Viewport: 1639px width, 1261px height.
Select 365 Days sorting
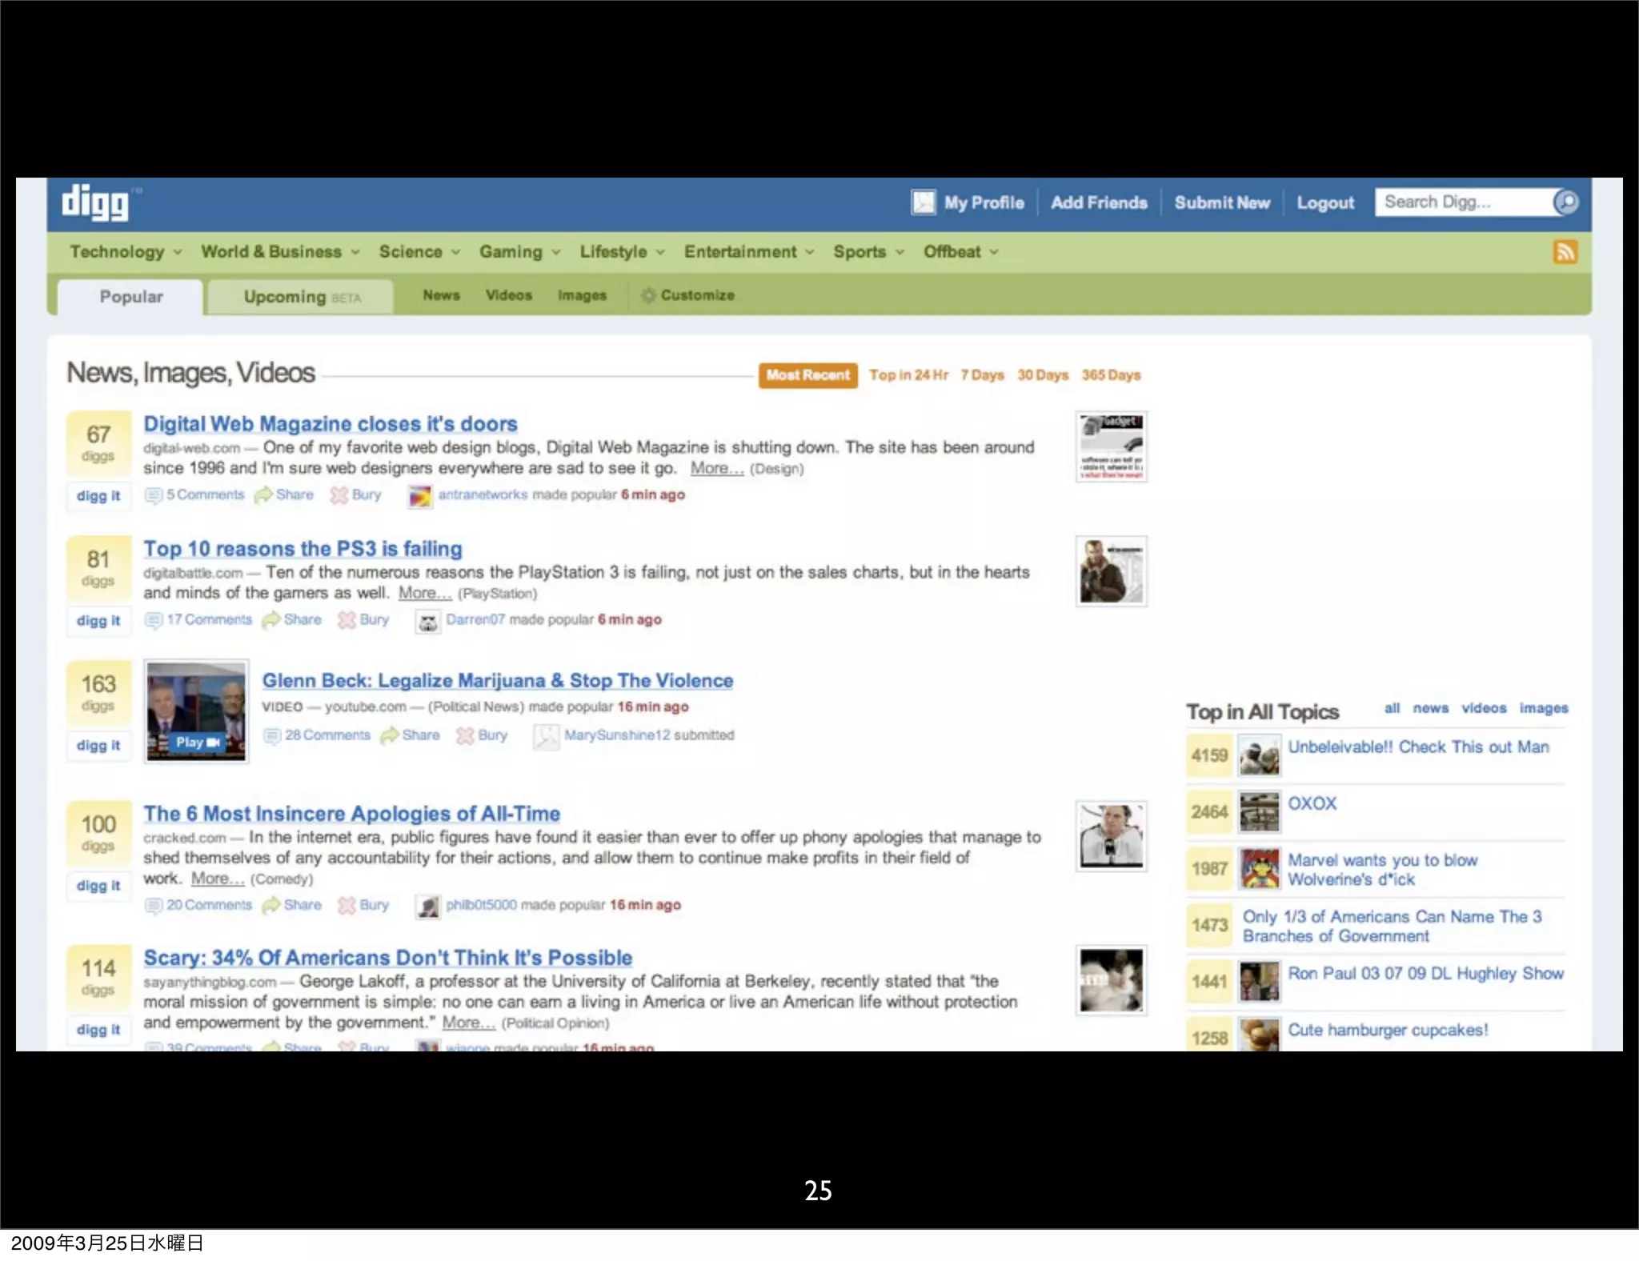click(1111, 375)
